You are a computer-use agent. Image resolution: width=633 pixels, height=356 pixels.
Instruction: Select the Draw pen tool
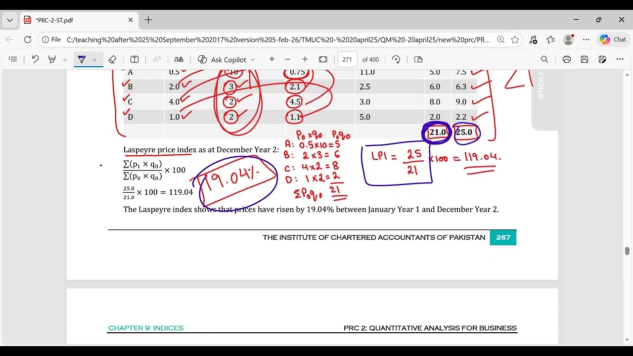82,59
